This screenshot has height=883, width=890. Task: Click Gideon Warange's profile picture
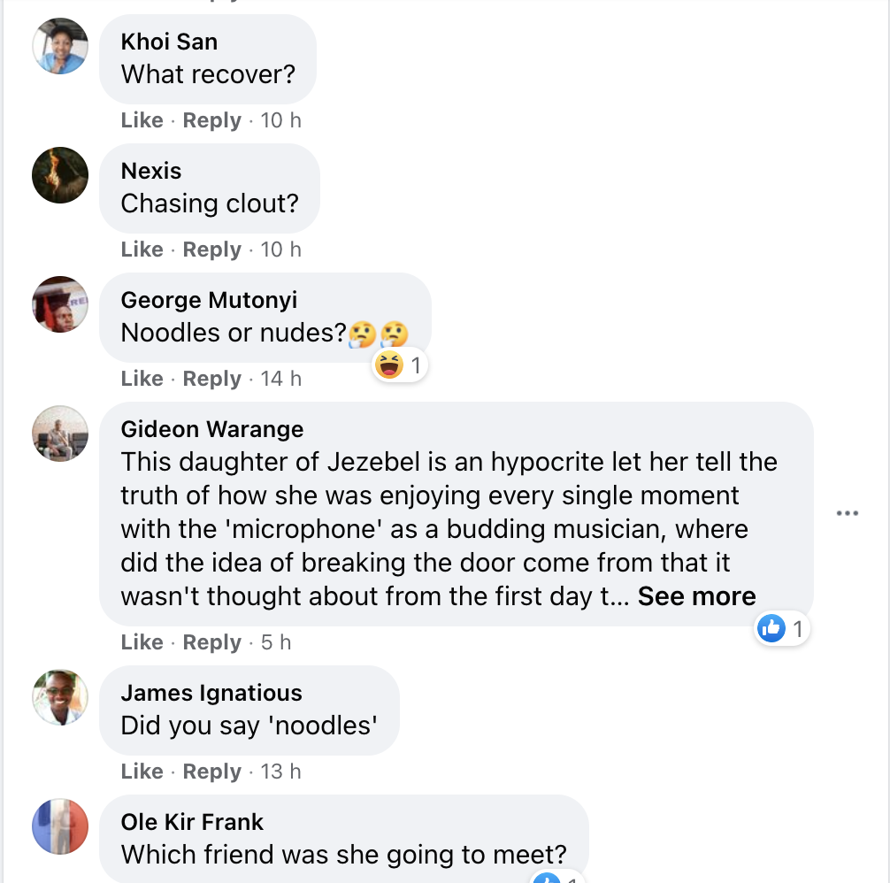60,434
